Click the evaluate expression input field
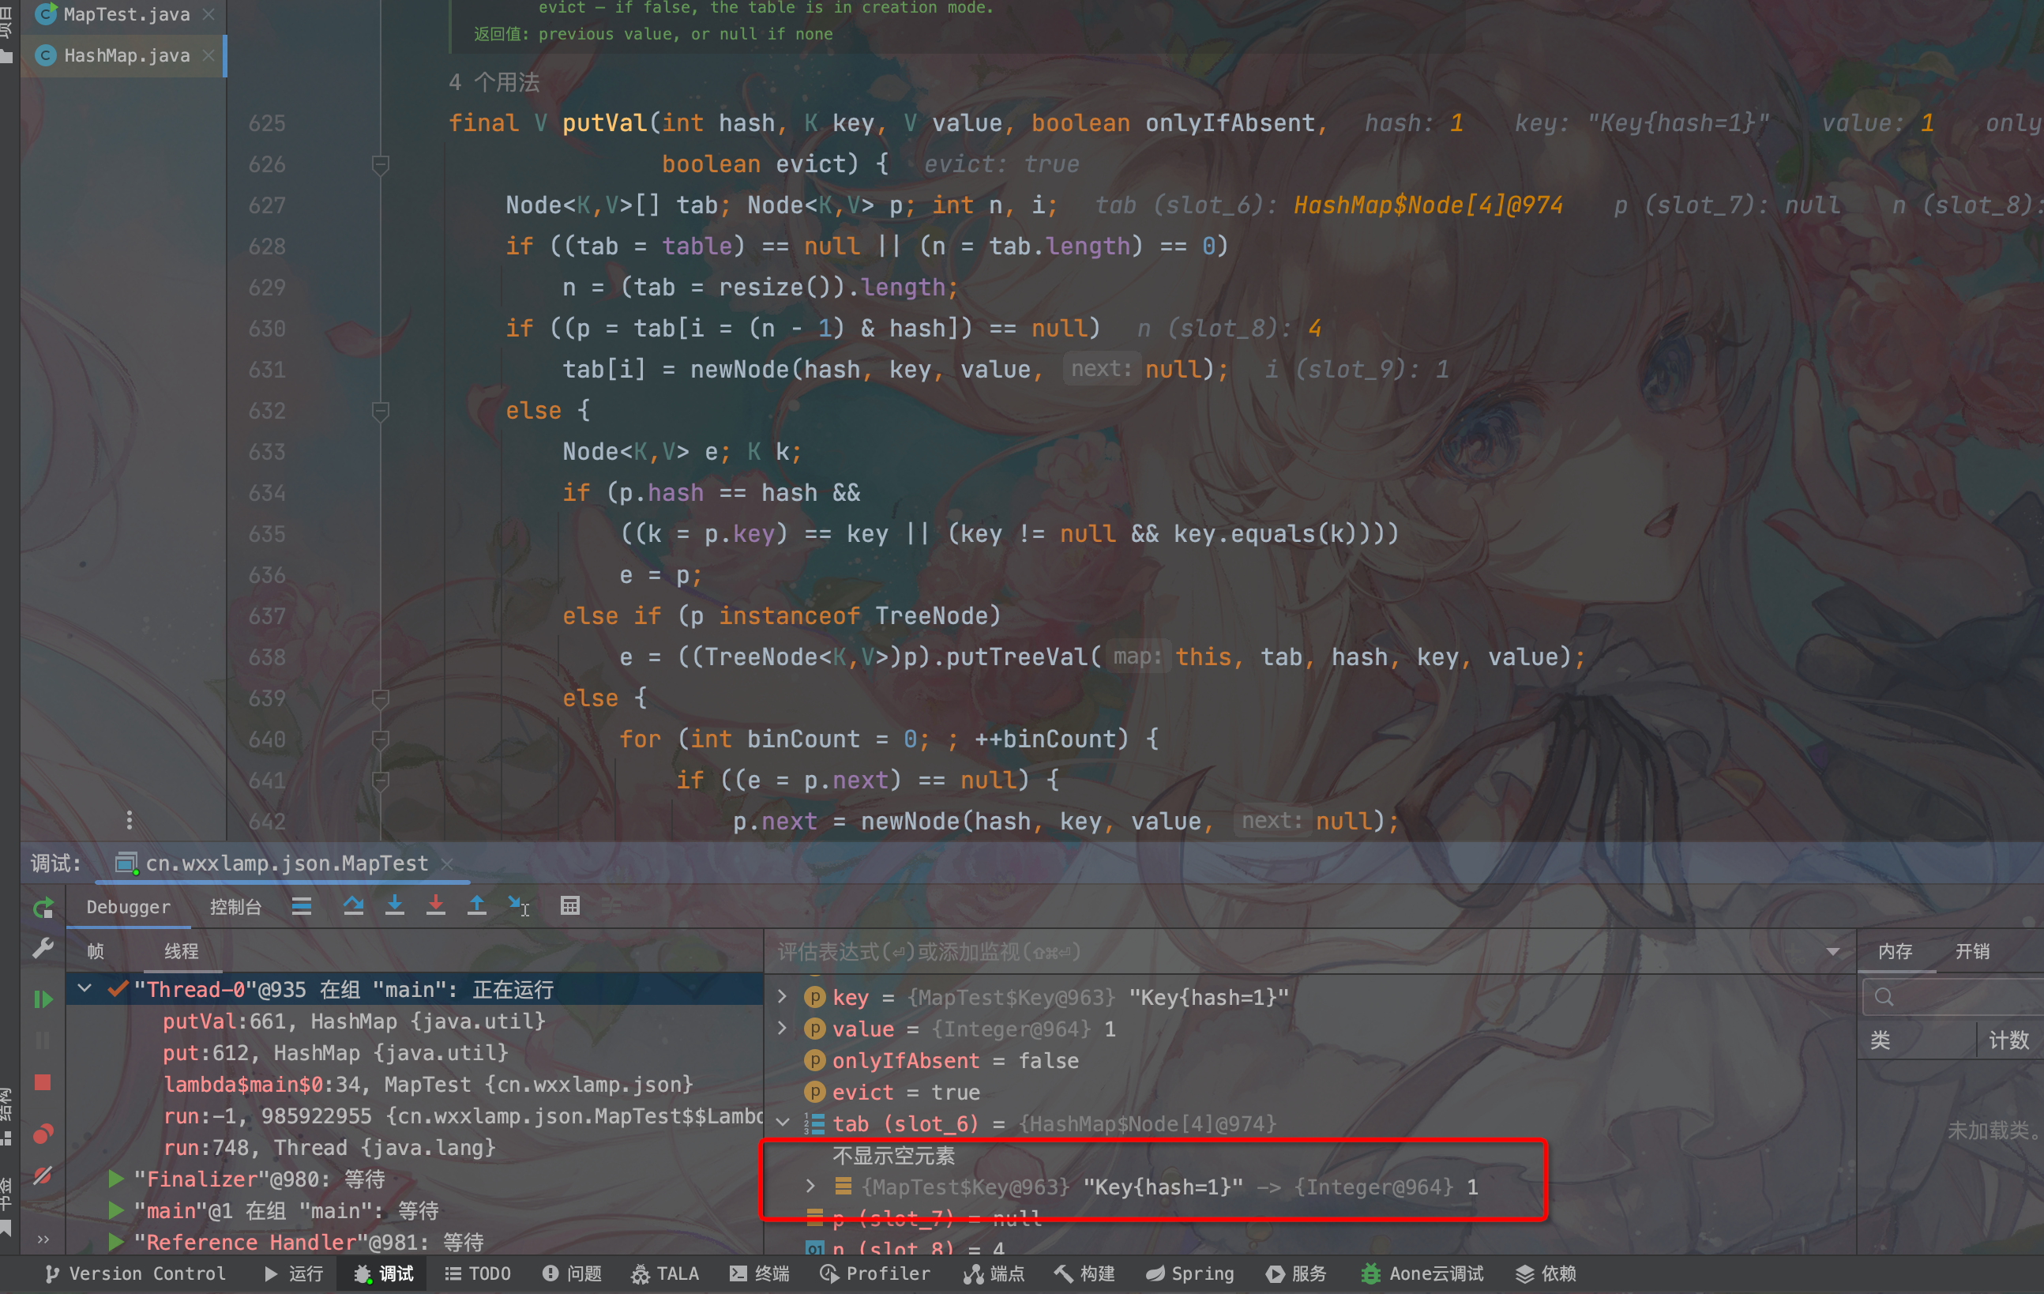The image size is (2044, 1294). [1273, 952]
